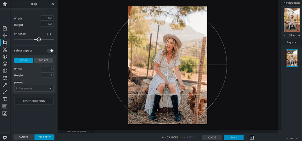Zoom out with the minus icon

click(x=285, y=35)
